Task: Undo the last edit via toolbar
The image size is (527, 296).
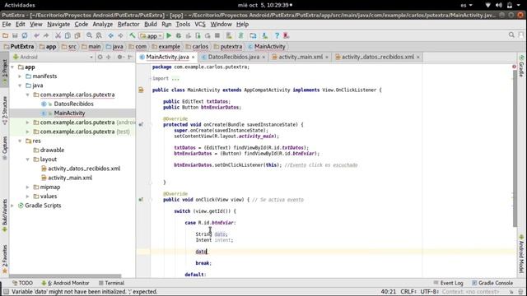Action: point(36,35)
